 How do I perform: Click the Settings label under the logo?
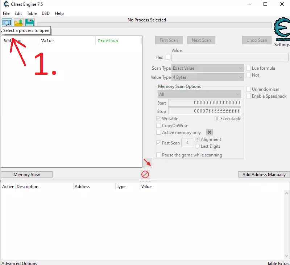282,45
